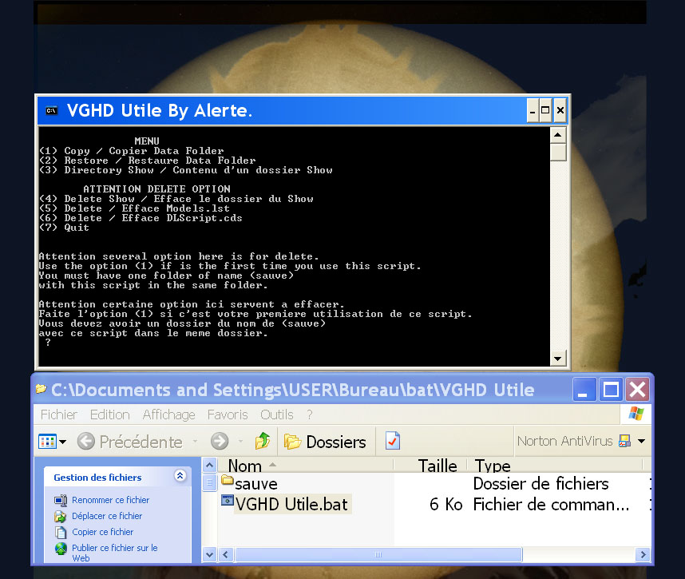Viewport: 685px width, 579px height.
Task: Click the Renommer ce fichier link
Action: (110, 500)
